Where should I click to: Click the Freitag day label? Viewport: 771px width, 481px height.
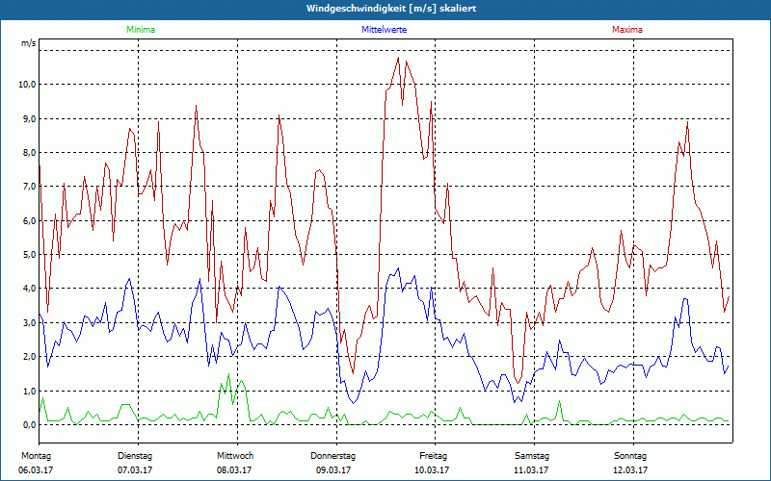click(x=433, y=456)
